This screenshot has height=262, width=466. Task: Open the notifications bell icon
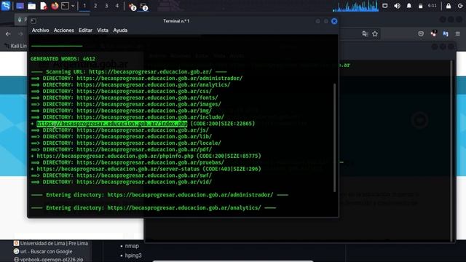409,6
